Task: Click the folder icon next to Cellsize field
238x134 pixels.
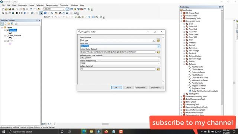Action: [158, 69]
